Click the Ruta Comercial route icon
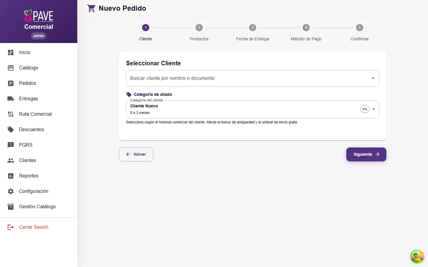The height and width of the screenshot is (267, 428). [x=11, y=114]
